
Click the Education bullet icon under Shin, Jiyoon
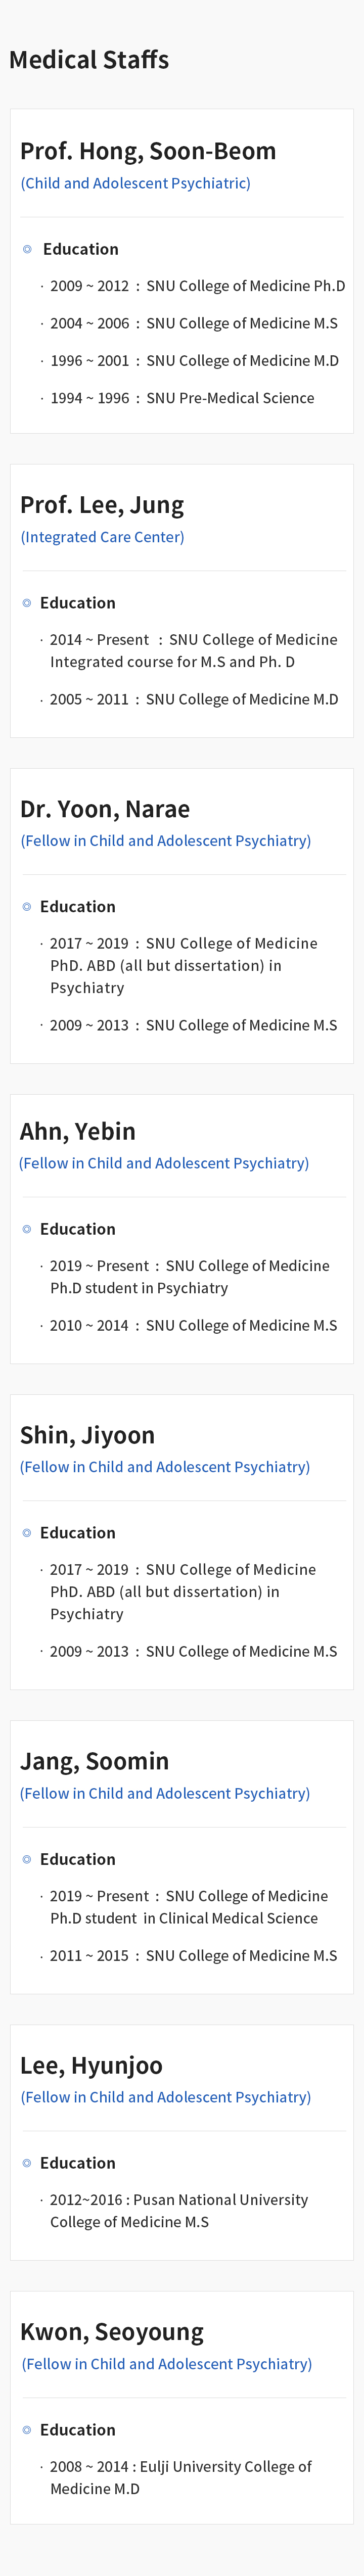coord(27,1533)
